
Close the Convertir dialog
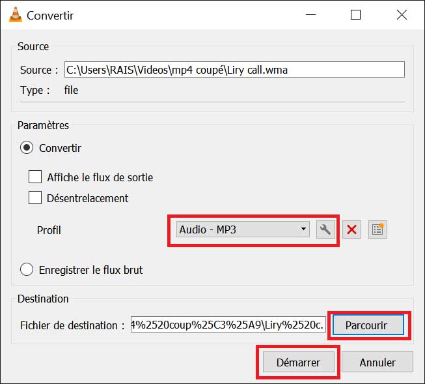(402, 14)
